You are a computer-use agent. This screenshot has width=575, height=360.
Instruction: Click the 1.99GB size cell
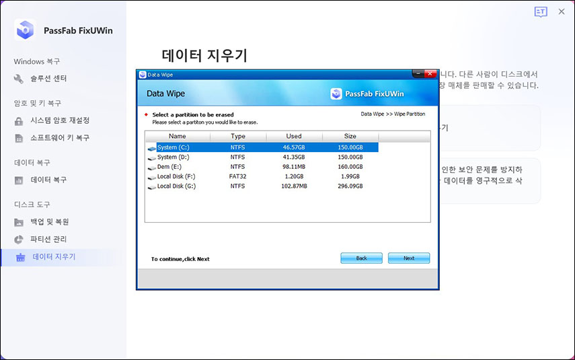pyautogui.click(x=350, y=176)
